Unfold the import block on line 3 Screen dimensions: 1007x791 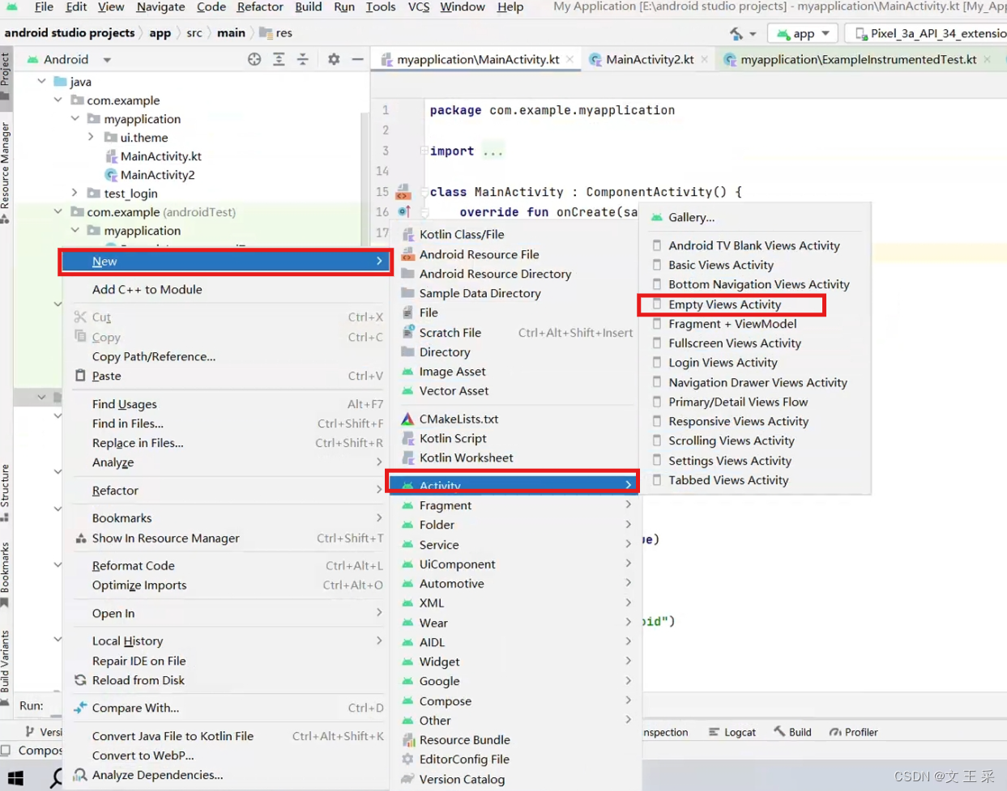pyautogui.click(x=424, y=151)
